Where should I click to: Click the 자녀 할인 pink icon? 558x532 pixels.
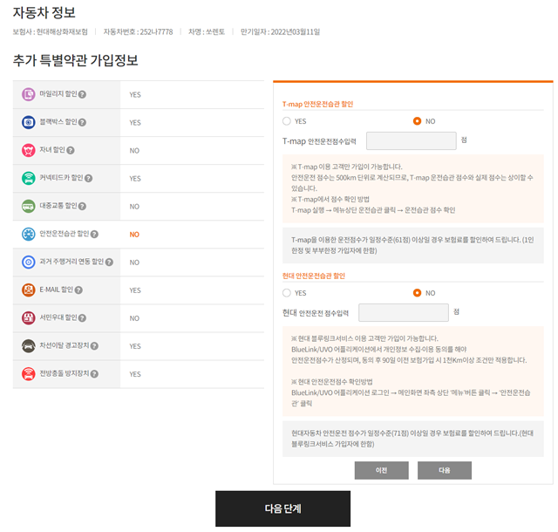pyautogui.click(x=29, y=150)
